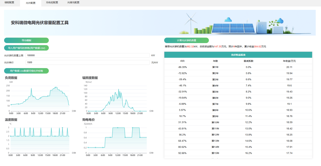Click the 温度数据 chart area

40,140
